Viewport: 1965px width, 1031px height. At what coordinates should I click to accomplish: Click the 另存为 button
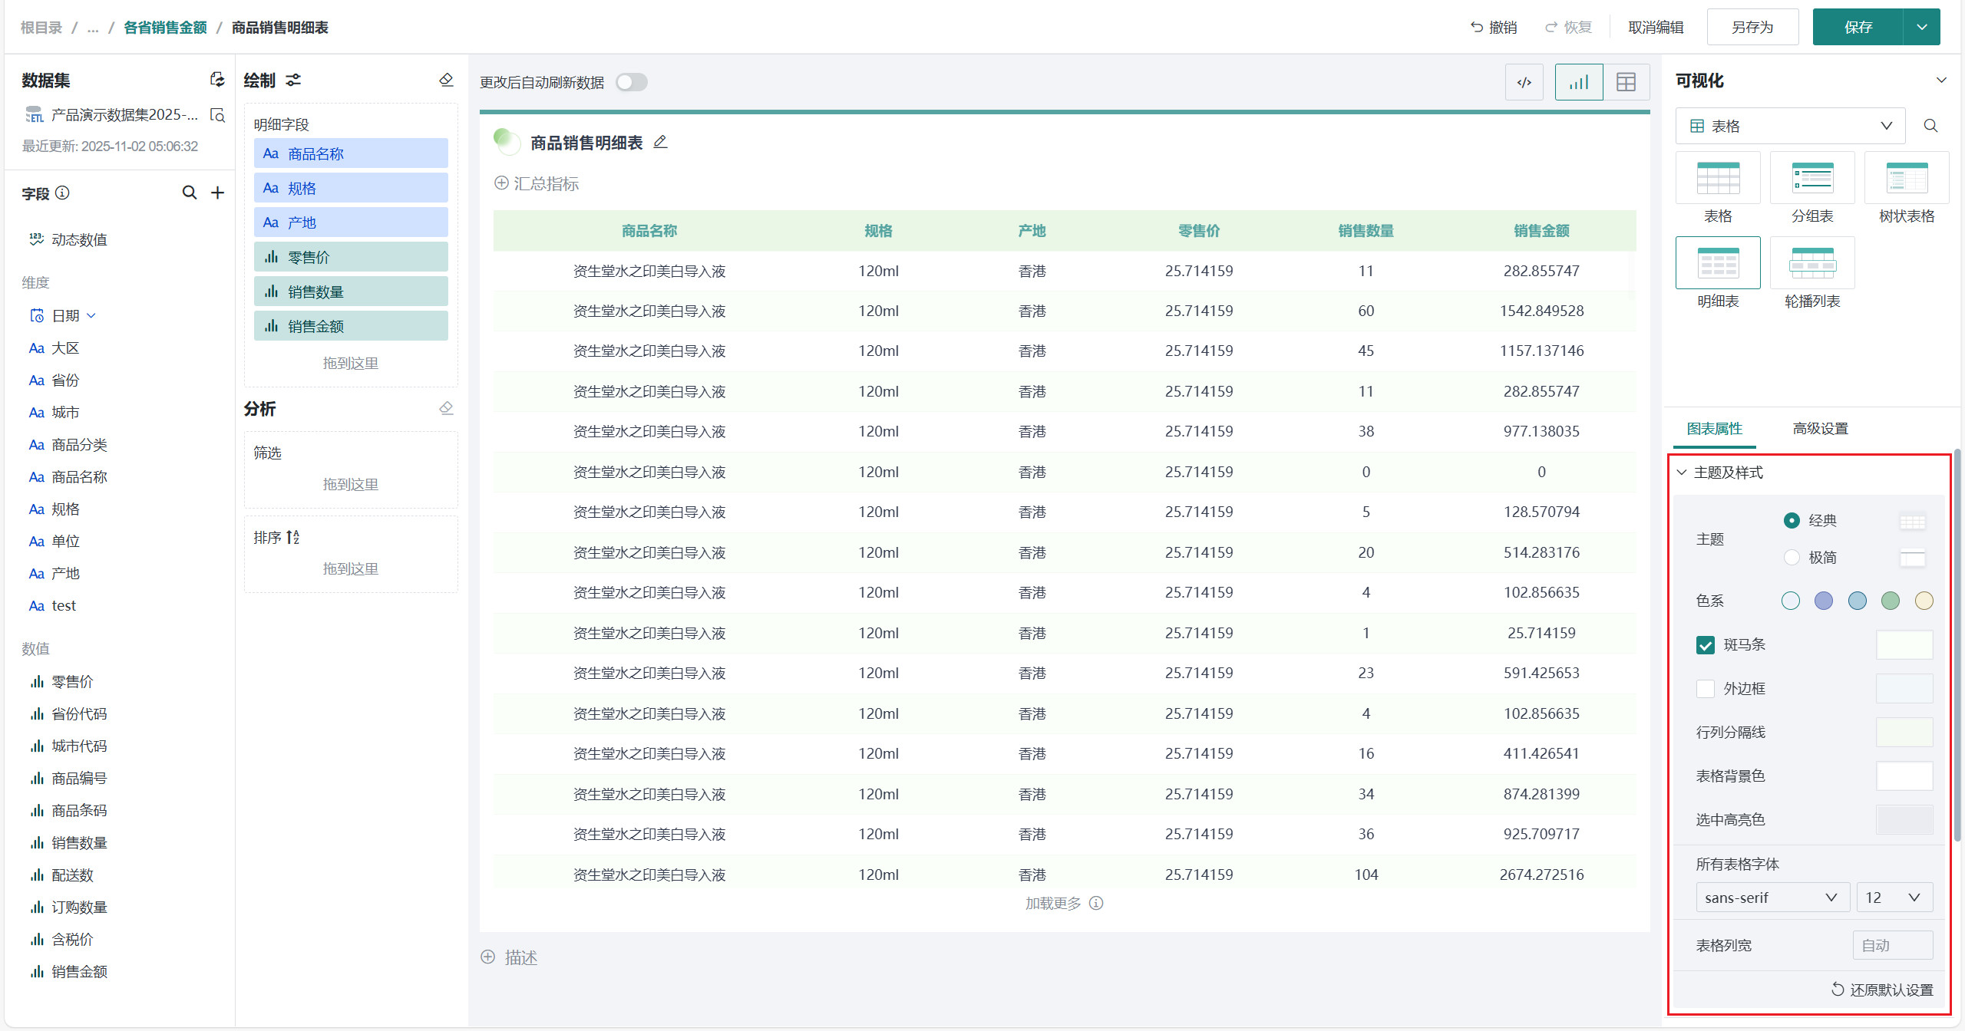[1752, 28]
